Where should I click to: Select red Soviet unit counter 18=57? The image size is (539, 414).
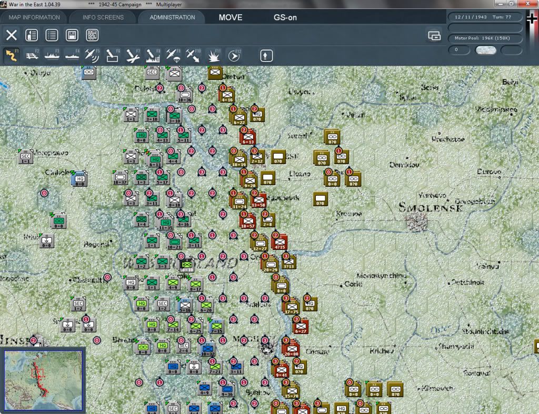click(247, 220)
